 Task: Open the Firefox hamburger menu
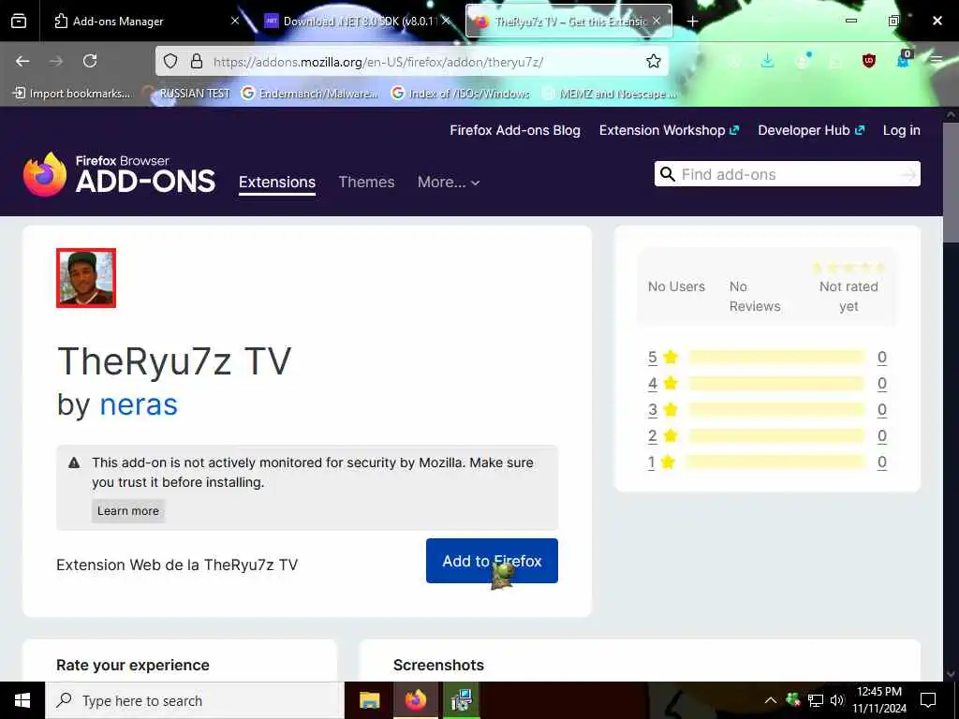click(937, 61)
